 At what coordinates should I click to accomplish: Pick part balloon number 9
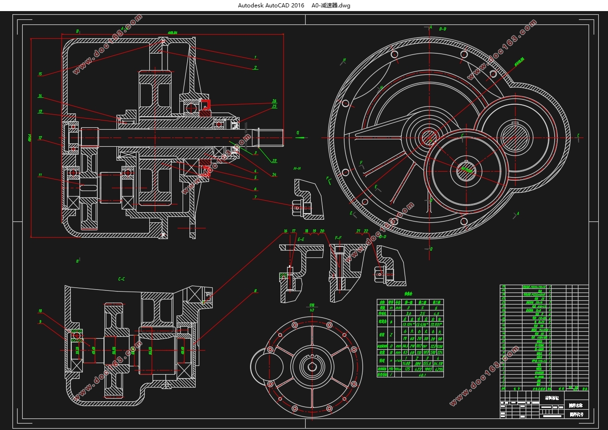[40, 322]
